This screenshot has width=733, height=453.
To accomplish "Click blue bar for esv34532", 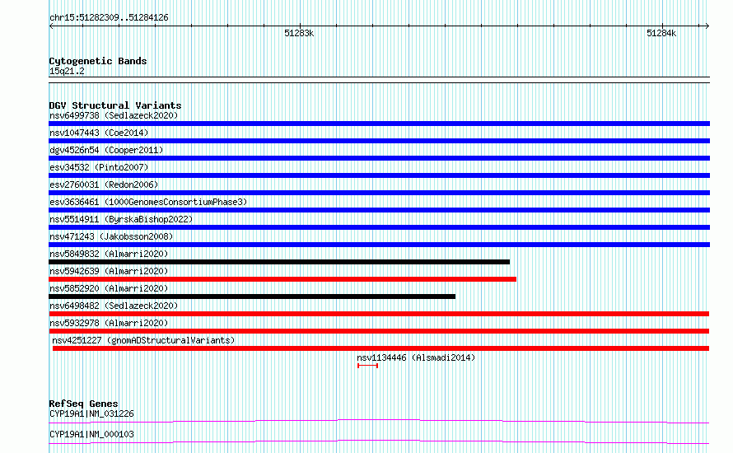I will pyautogui.click(x=379, y=175).
